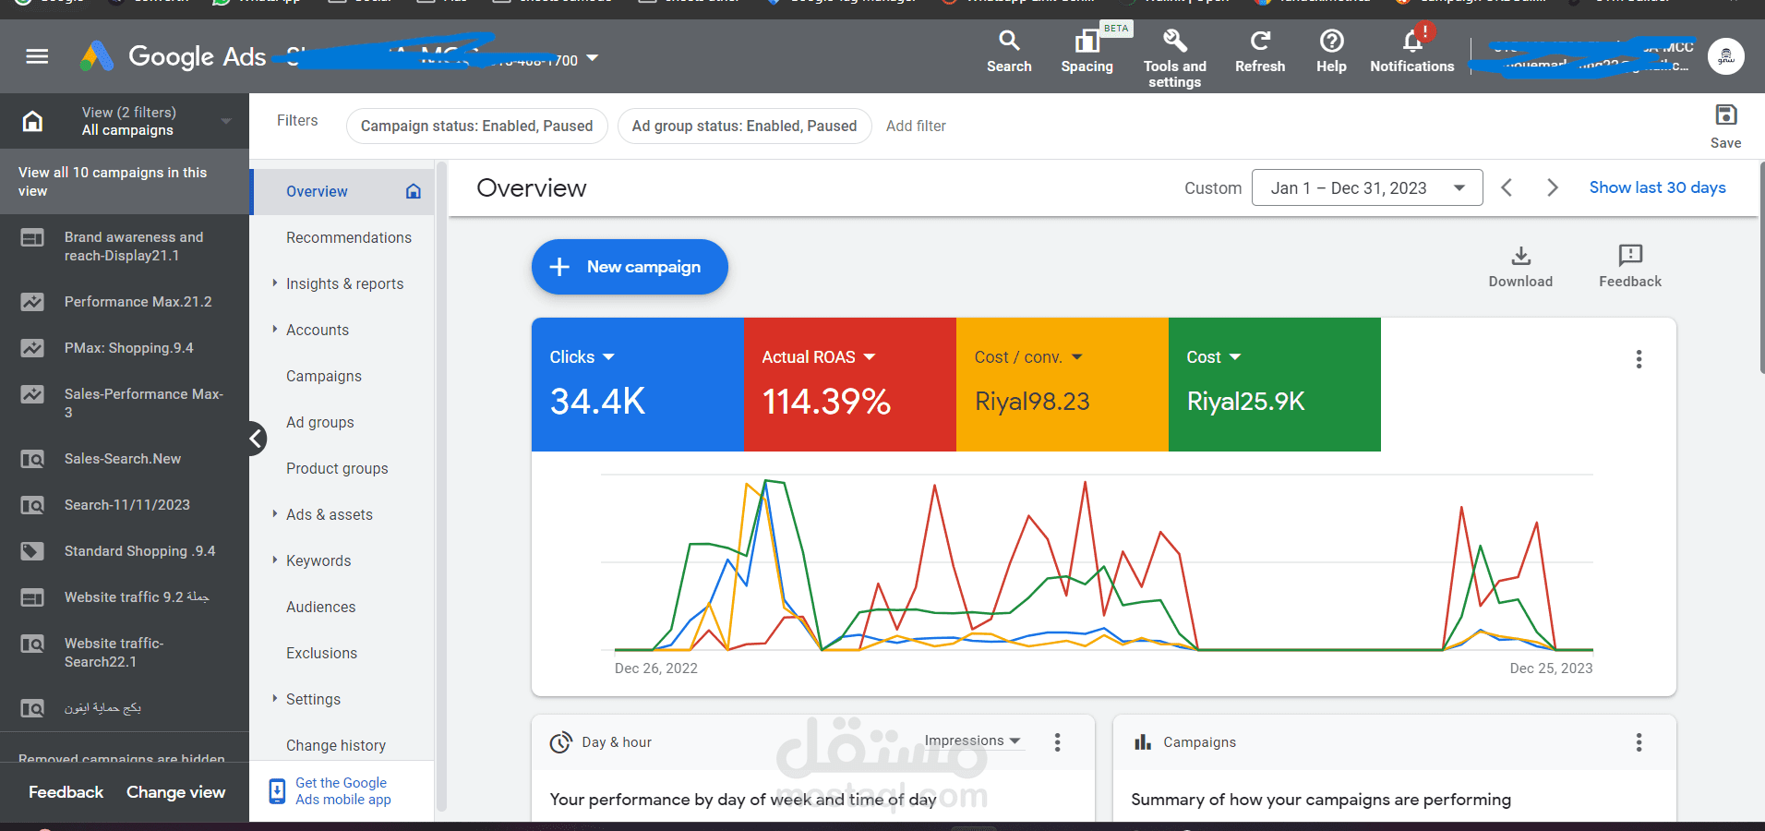Open the Recommendations page
The image size is (1765, 831).
click(x=349, y=237)
